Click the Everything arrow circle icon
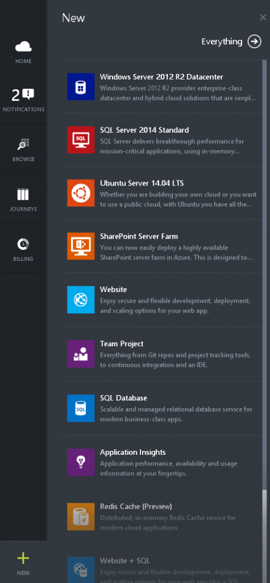The height and width of the screenshot is (583, 270). coord(255,42)
